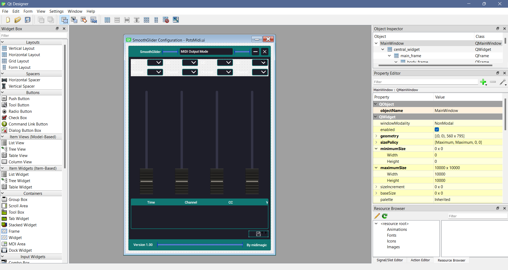508x270 pixels.
Task: Open the Form menu
Action: click(x=28, y=11)
